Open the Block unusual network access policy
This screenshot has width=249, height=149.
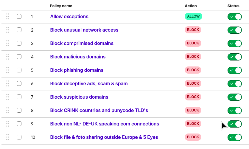[x=84, y=30]
